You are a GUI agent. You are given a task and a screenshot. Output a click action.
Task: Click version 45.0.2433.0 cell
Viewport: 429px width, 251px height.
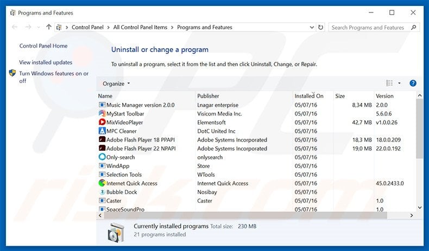[389, 183]
